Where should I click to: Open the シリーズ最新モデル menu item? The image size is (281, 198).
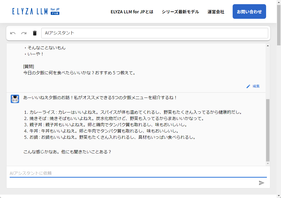click(x=180, y=12)
